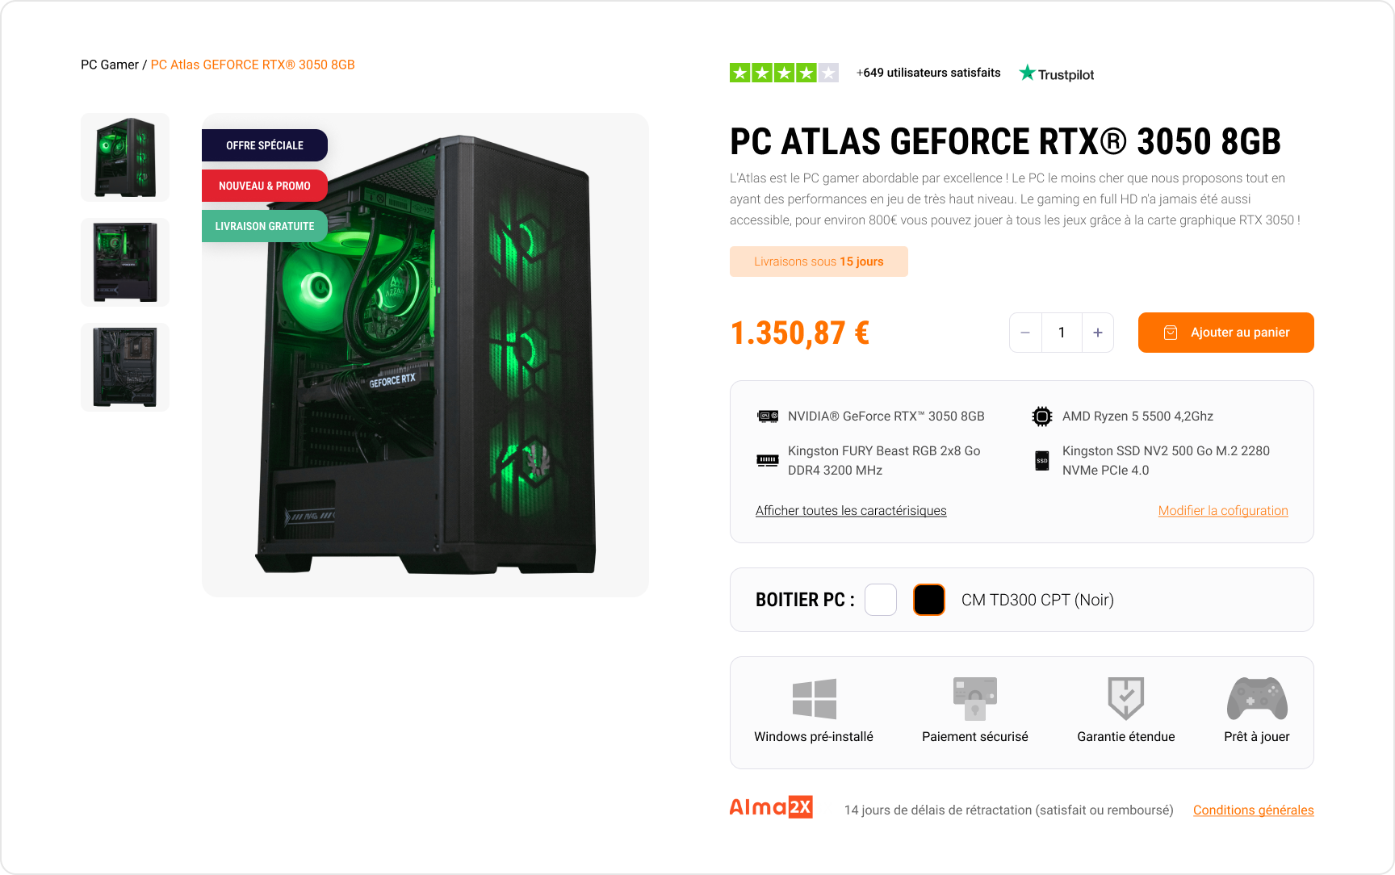Click the Windows pré-installé logo icon
This screenshot has height=875, width=1395.
pos(814,699)
